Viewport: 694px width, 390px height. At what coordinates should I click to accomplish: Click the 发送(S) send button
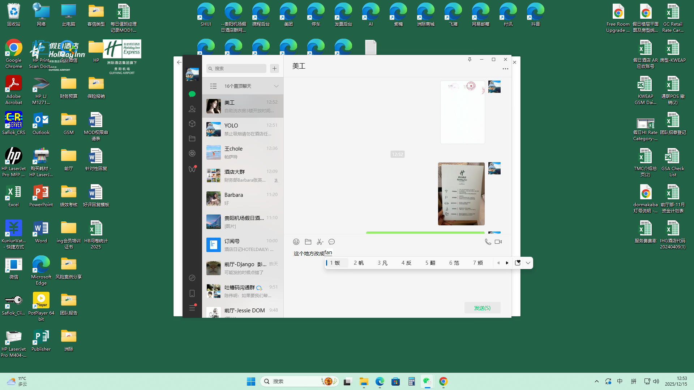(x=482, y=308)
